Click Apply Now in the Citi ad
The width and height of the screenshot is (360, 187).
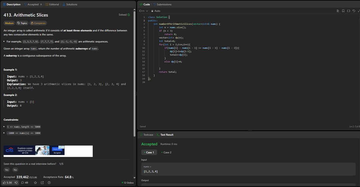(x=57, y=149)
